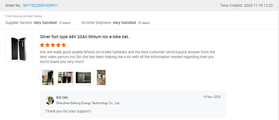Click the reviewer name Fidel Alonso
This screenshot has width=279, height=120.
tap(14, 16)
